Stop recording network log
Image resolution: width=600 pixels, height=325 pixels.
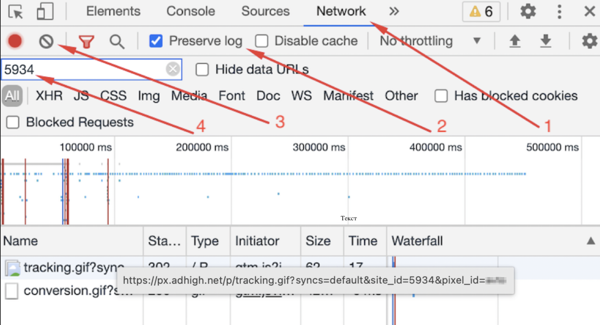coord(15,41)
